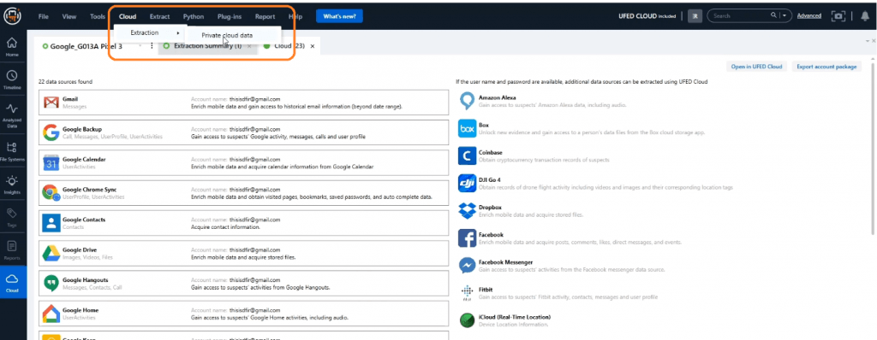Viewport: 877px width, 340px height.
Task: Click the iCloud Real-Time Location icon
Action: (x=467, y=320)
